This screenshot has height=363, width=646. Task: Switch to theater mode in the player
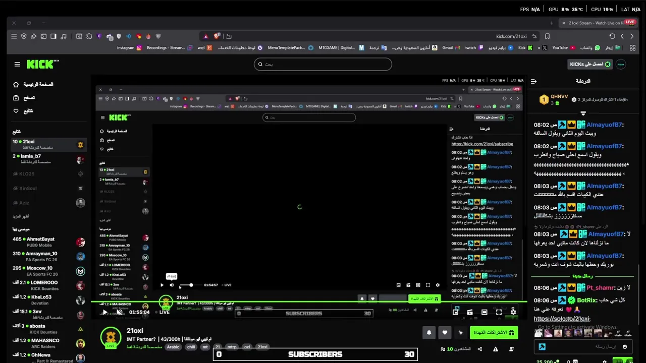[x=484, y=312]
